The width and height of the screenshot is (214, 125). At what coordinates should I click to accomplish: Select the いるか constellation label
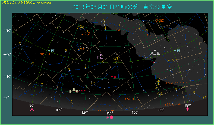[x=86, y=34]
